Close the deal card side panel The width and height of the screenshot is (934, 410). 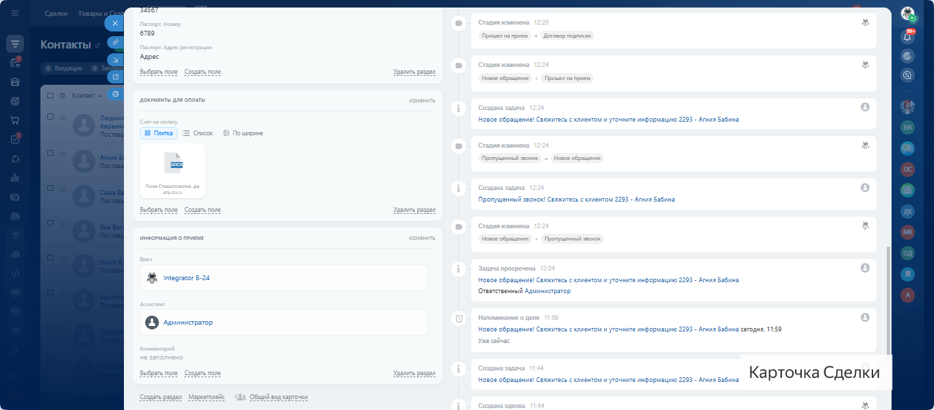(115, 23)
